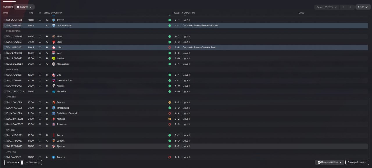Click the Nantes club badge icon
The width and height of the screenshot is (372, 168).
(x=53, y=58)
